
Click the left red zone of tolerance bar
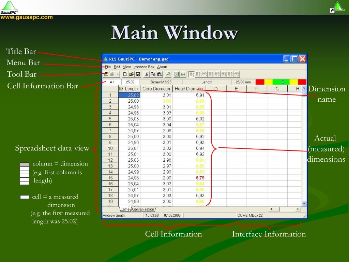click(x=260, y=82)
